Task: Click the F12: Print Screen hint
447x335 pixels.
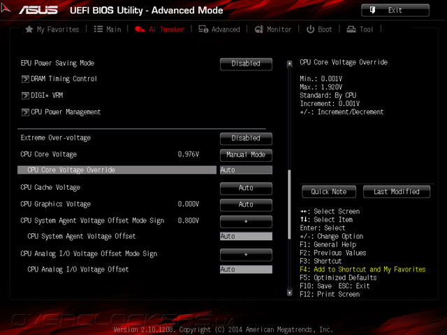Action: [330, 295]
